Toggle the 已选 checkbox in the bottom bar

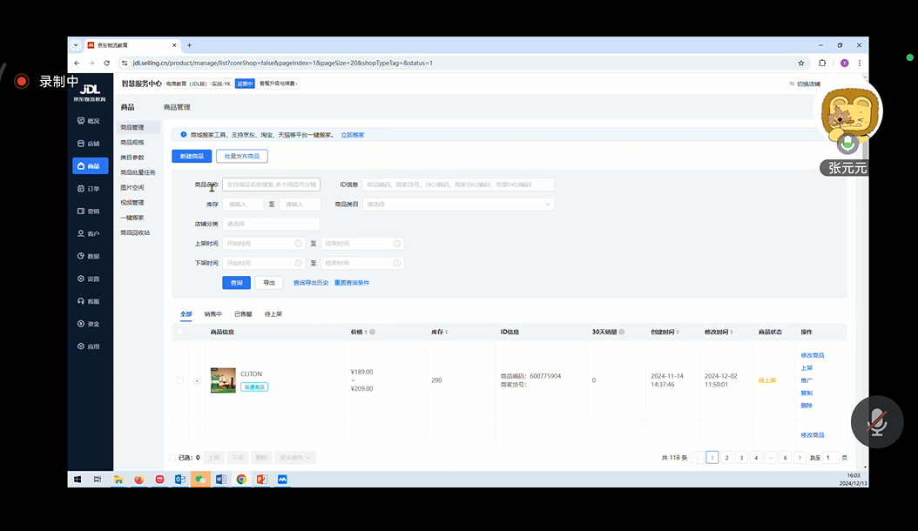point(175,457)
